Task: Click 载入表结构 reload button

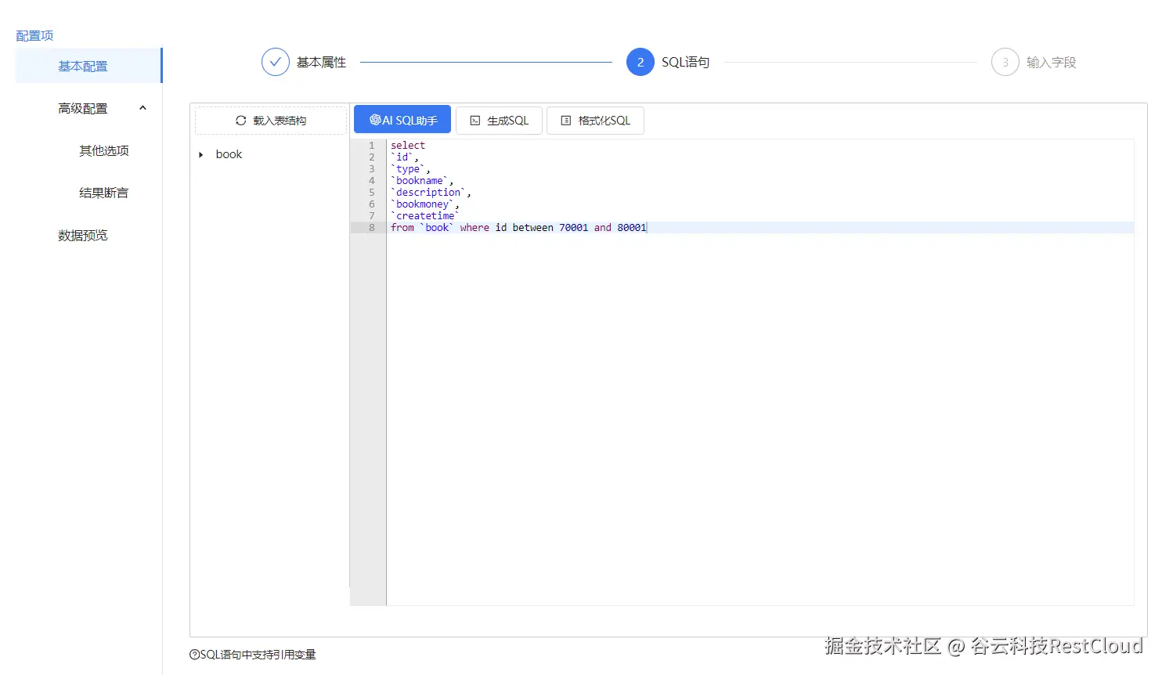Action: [271, 121]
